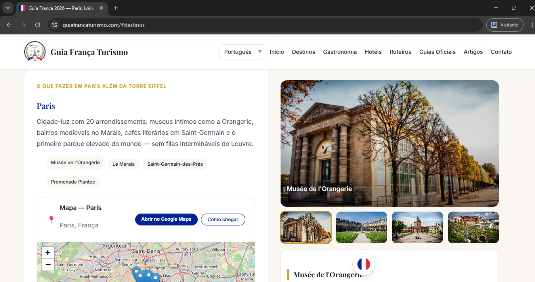Screen dimensions: 535x282
Task: Select the third thumbnail with domed building
Action: [417, 227]
